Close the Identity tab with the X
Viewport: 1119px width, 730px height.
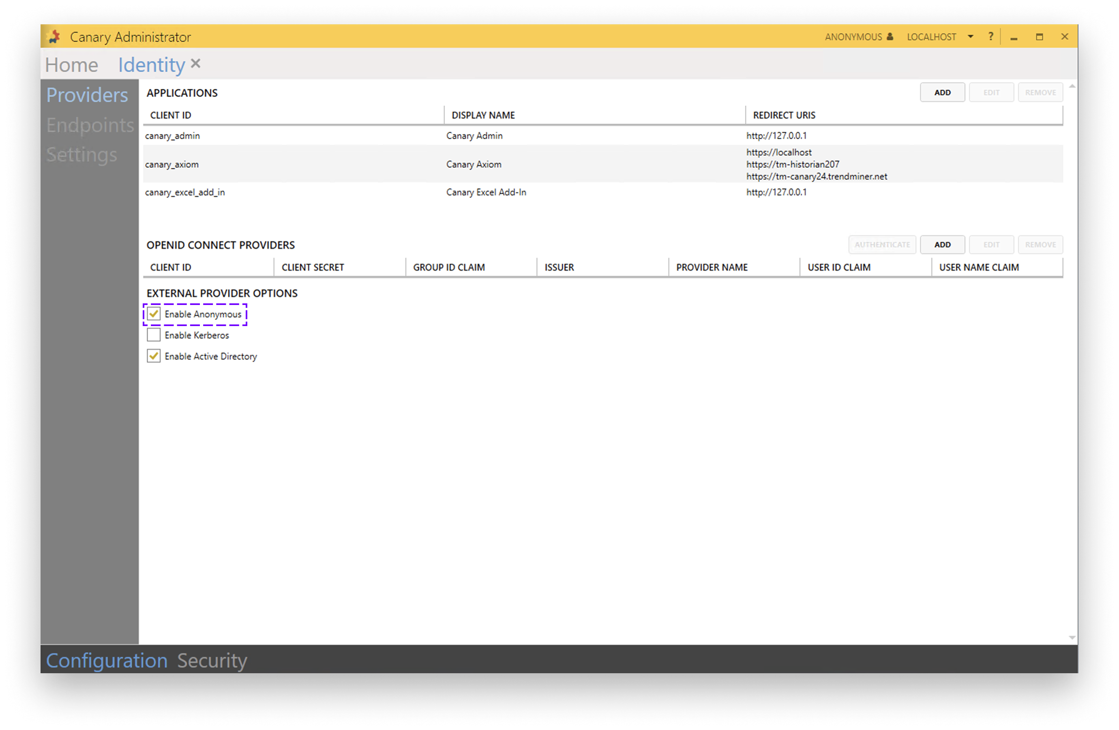click(x=195, y=64)
